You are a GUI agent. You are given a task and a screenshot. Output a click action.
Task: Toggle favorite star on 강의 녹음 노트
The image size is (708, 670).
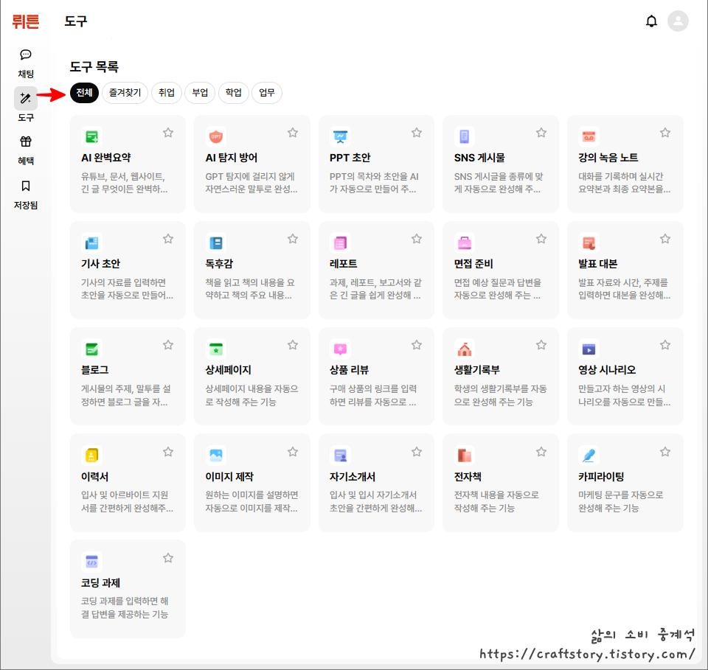tap(664, 132)
